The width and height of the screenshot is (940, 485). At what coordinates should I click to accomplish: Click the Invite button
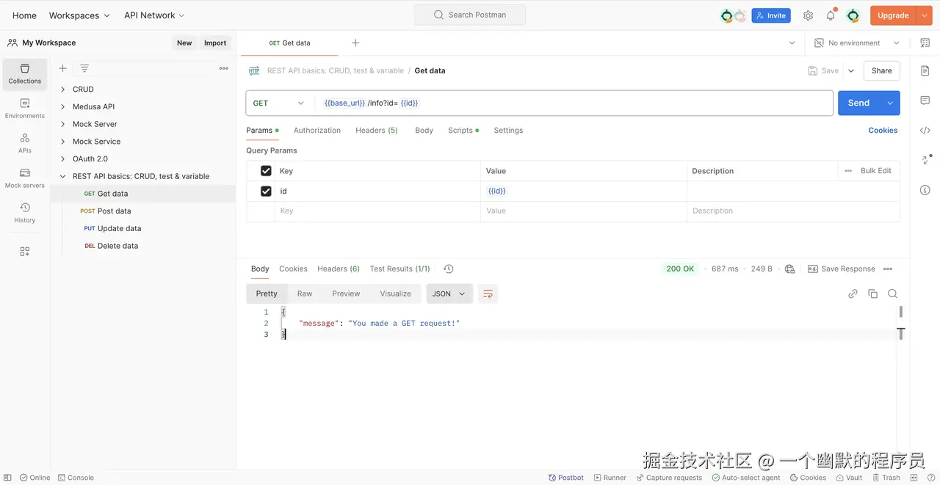tap(770, 15)
